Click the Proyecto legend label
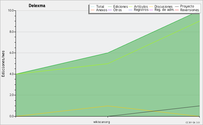Viewport: 203px width, 125px height. pos(187,6)
